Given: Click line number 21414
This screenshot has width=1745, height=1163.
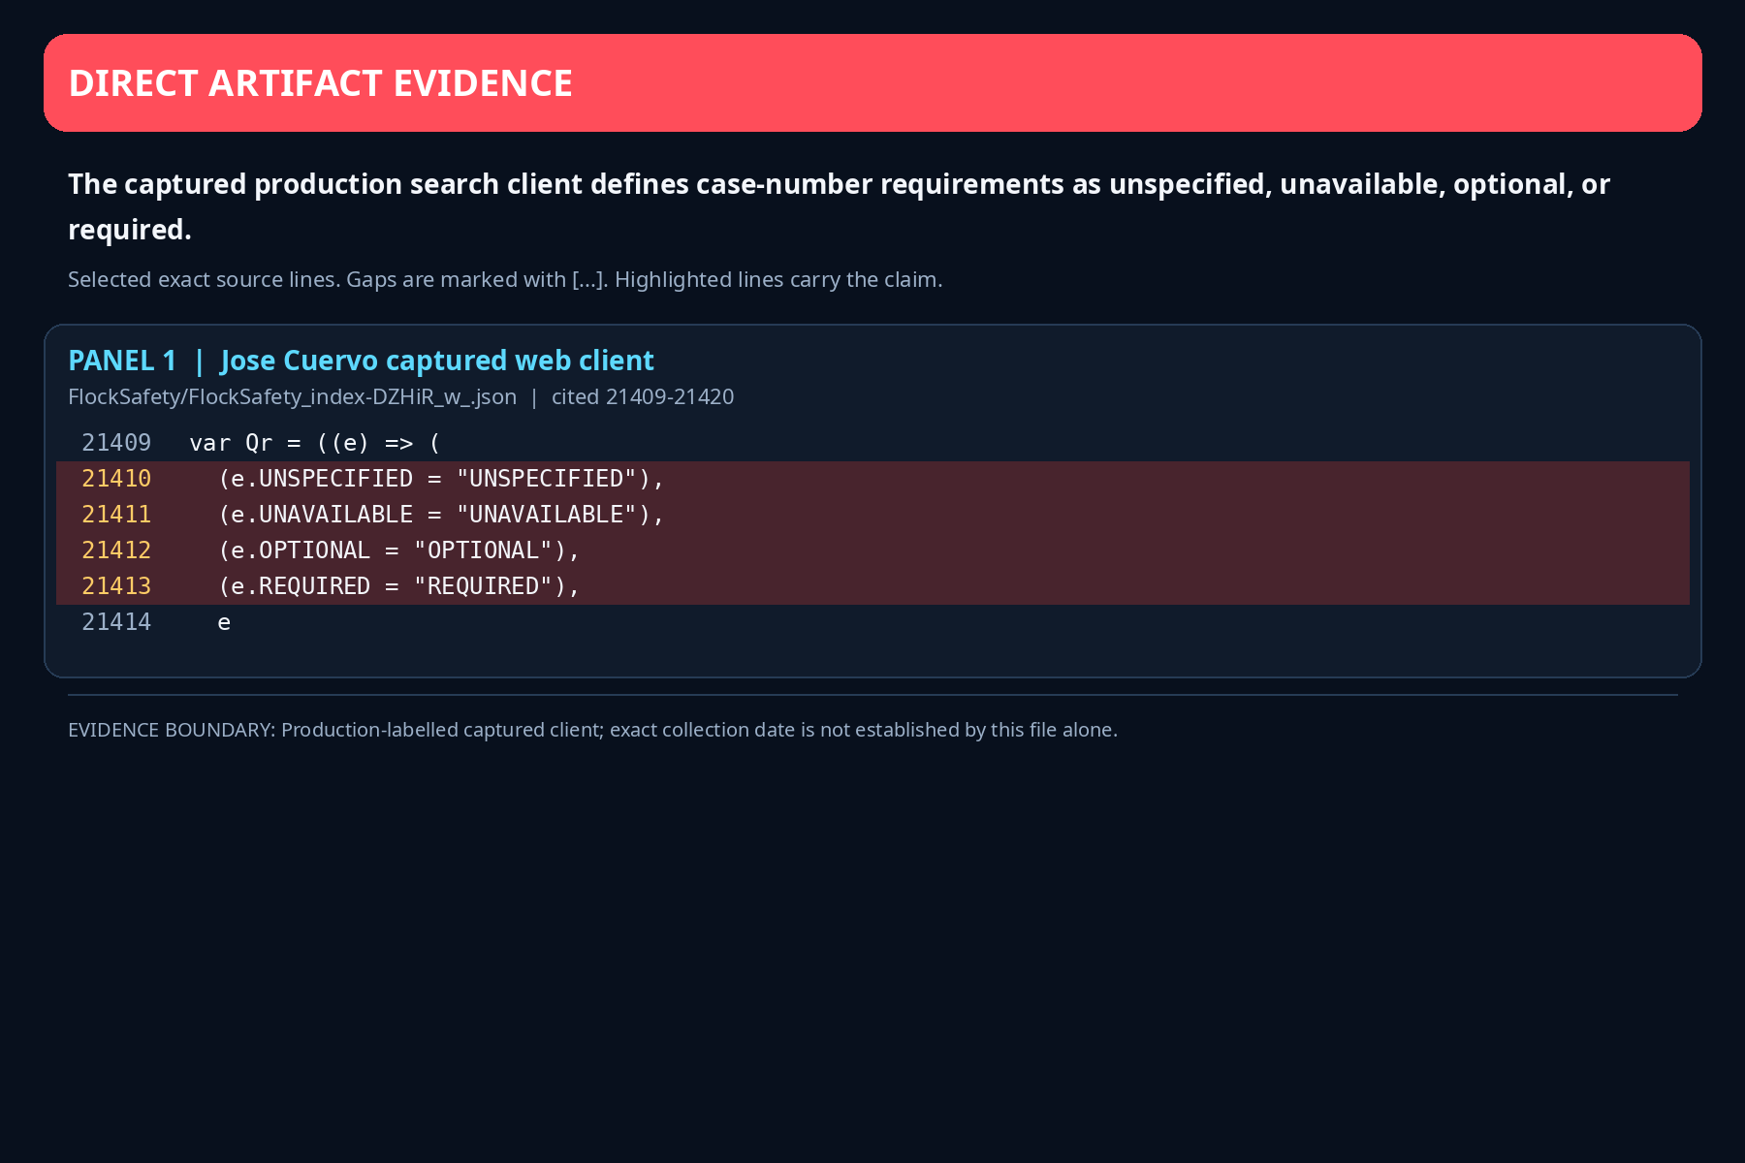Looking at the screenshot, I should click(x=116, y=622).
